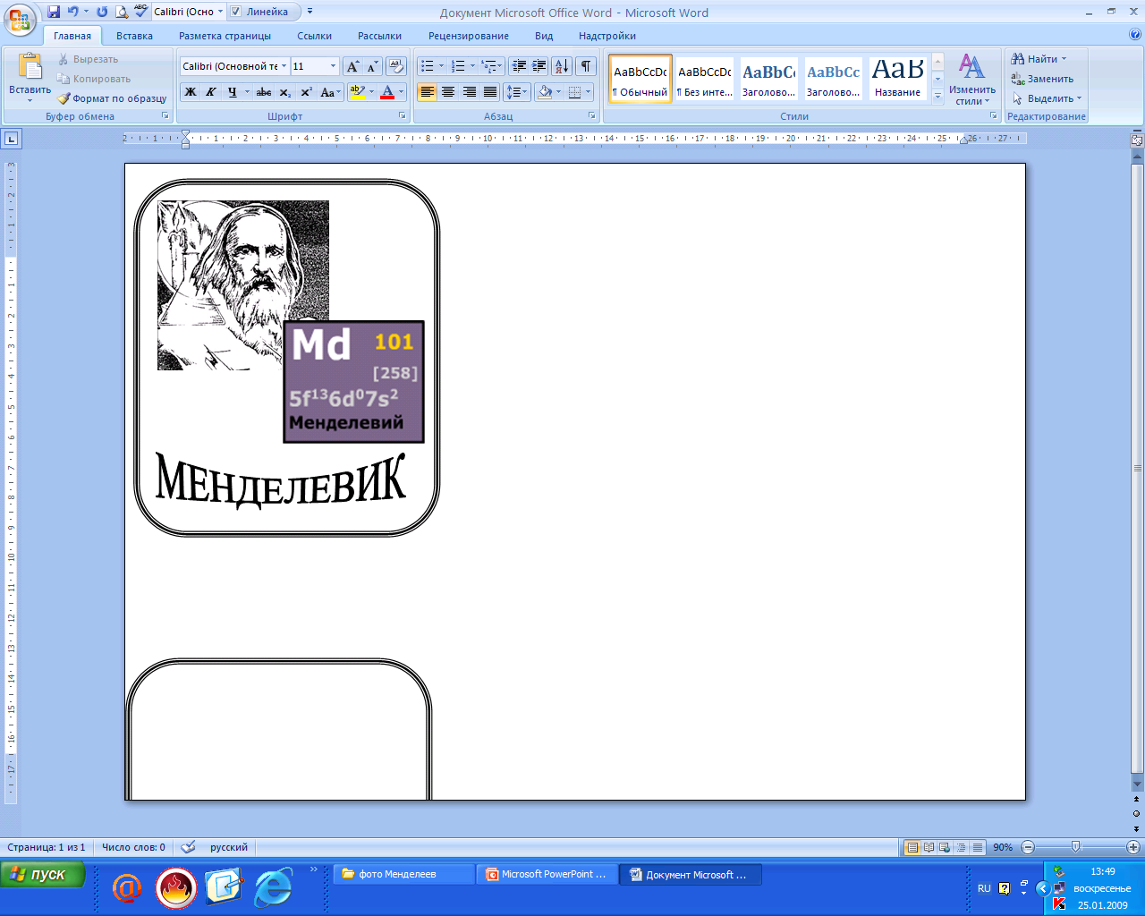Decrease paragraph indent
Image resolution: width=1145 pixels, height=916 pixels.
519,66
